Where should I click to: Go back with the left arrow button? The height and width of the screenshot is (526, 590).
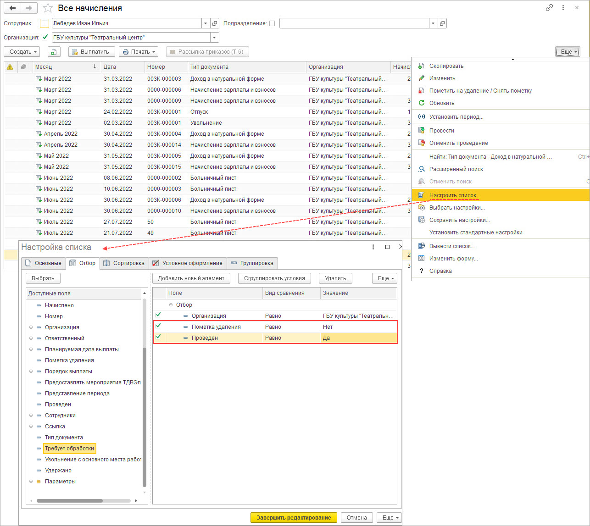12,8
